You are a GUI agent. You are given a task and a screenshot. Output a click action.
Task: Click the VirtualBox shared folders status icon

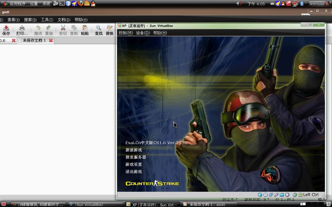tap(282, 195)
